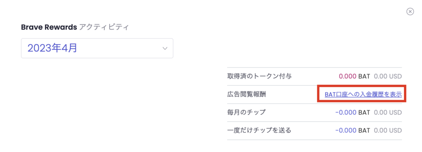Click 0.00 USD in the 一度だけチップを送る row
The image size is (422, 152).
pos(388,131)
